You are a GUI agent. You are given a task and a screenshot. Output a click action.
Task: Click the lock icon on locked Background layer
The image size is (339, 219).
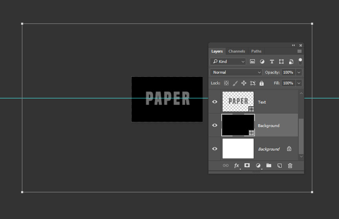289,149
